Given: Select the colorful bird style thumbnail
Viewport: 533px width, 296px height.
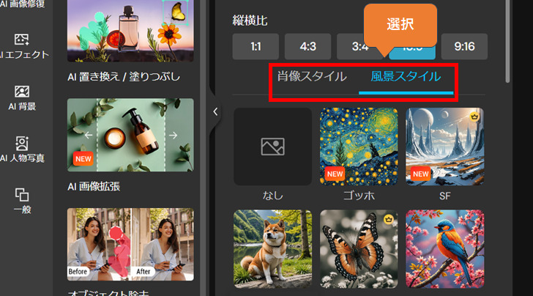Looking at the screenshot, I should coord(445,249).
